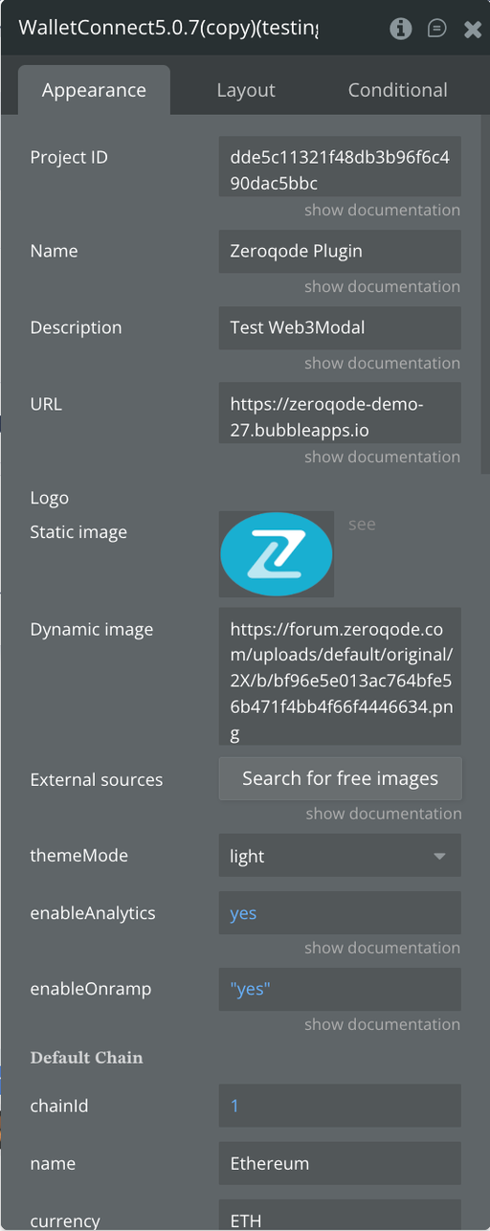Switch to the Layout tab
The height and width of the screenshot is (1231, 490).
(246, 90)
